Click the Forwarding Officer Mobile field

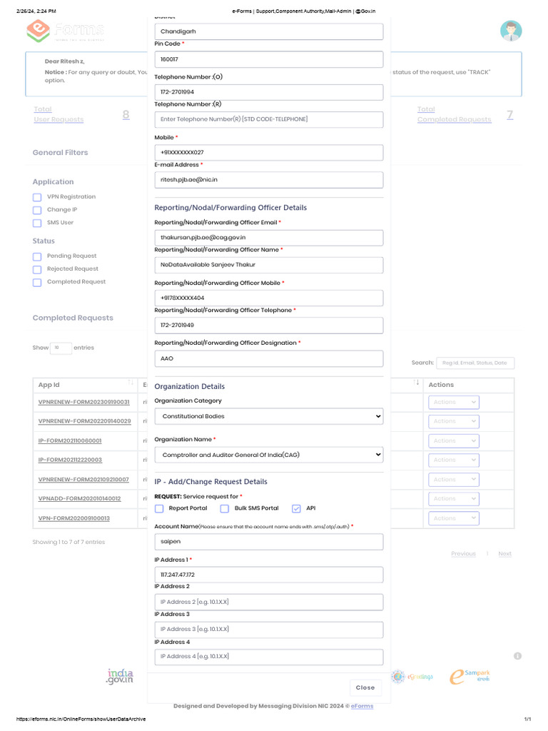(269, 298)
